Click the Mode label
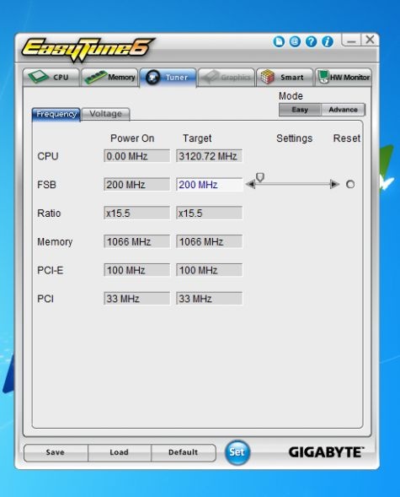400x497 pixels. [291, 96]
